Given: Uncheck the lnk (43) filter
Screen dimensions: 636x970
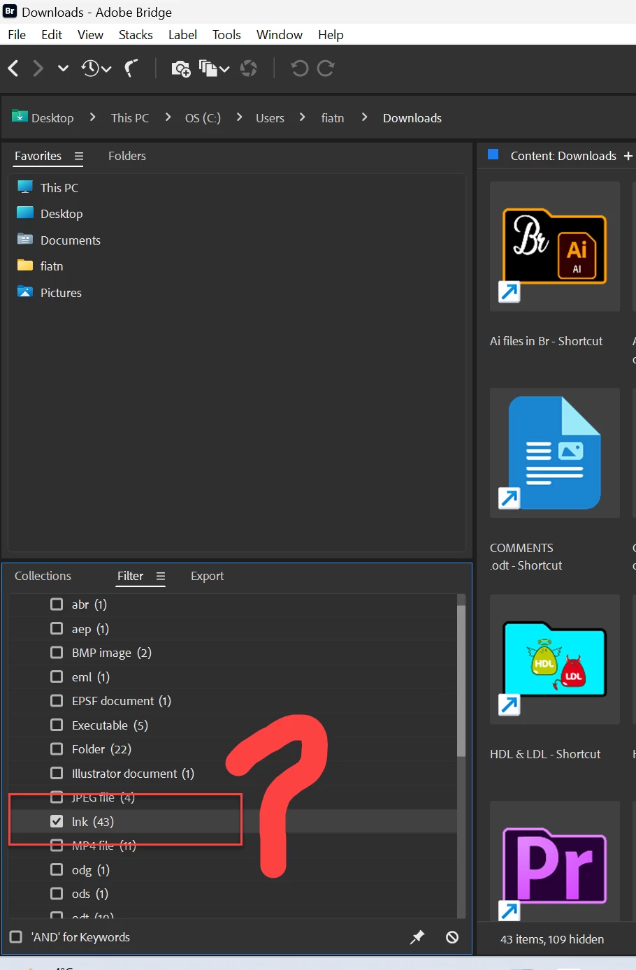Looking at the screenshot, I should 57,821.
